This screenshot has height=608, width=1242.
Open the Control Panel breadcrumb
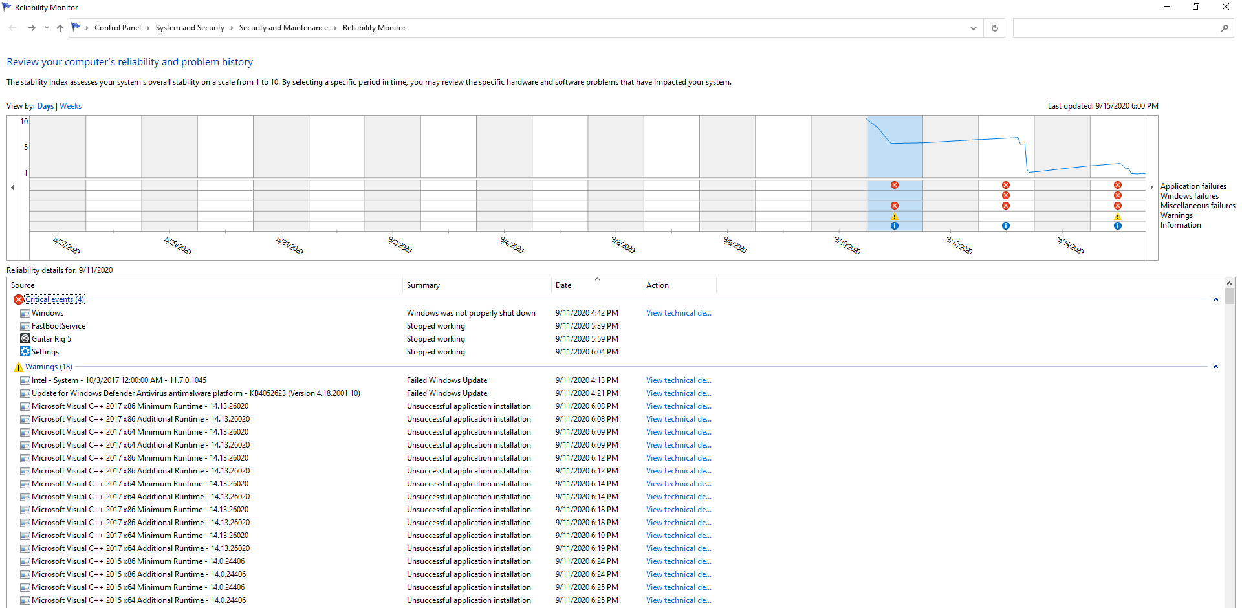[x=118, y=28]
